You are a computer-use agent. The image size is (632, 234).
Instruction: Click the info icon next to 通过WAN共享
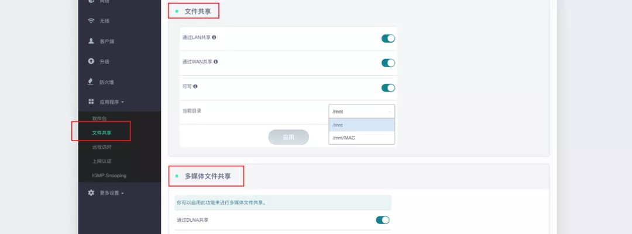tap(215, 61)
